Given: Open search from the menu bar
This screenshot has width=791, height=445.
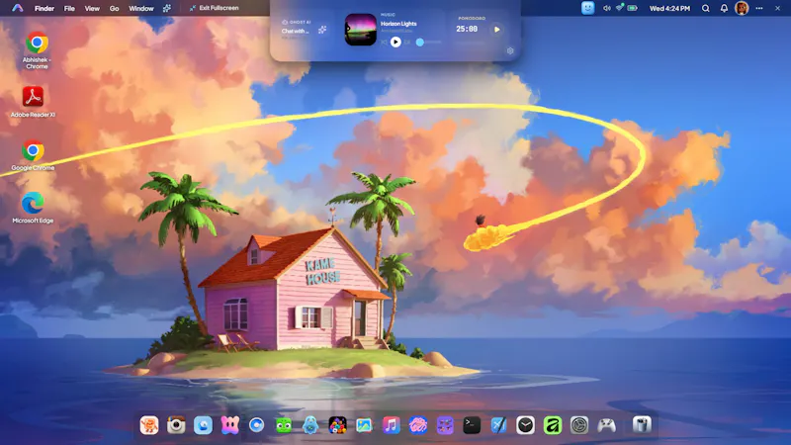Looking at the screenshot, I should click(706, 8).
